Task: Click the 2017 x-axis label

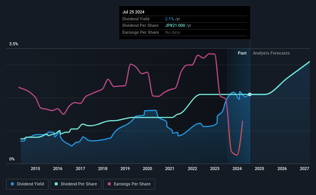Action: coord(80,169)
